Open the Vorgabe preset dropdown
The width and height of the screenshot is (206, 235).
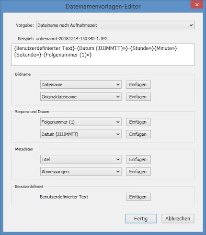click(115, 25)
